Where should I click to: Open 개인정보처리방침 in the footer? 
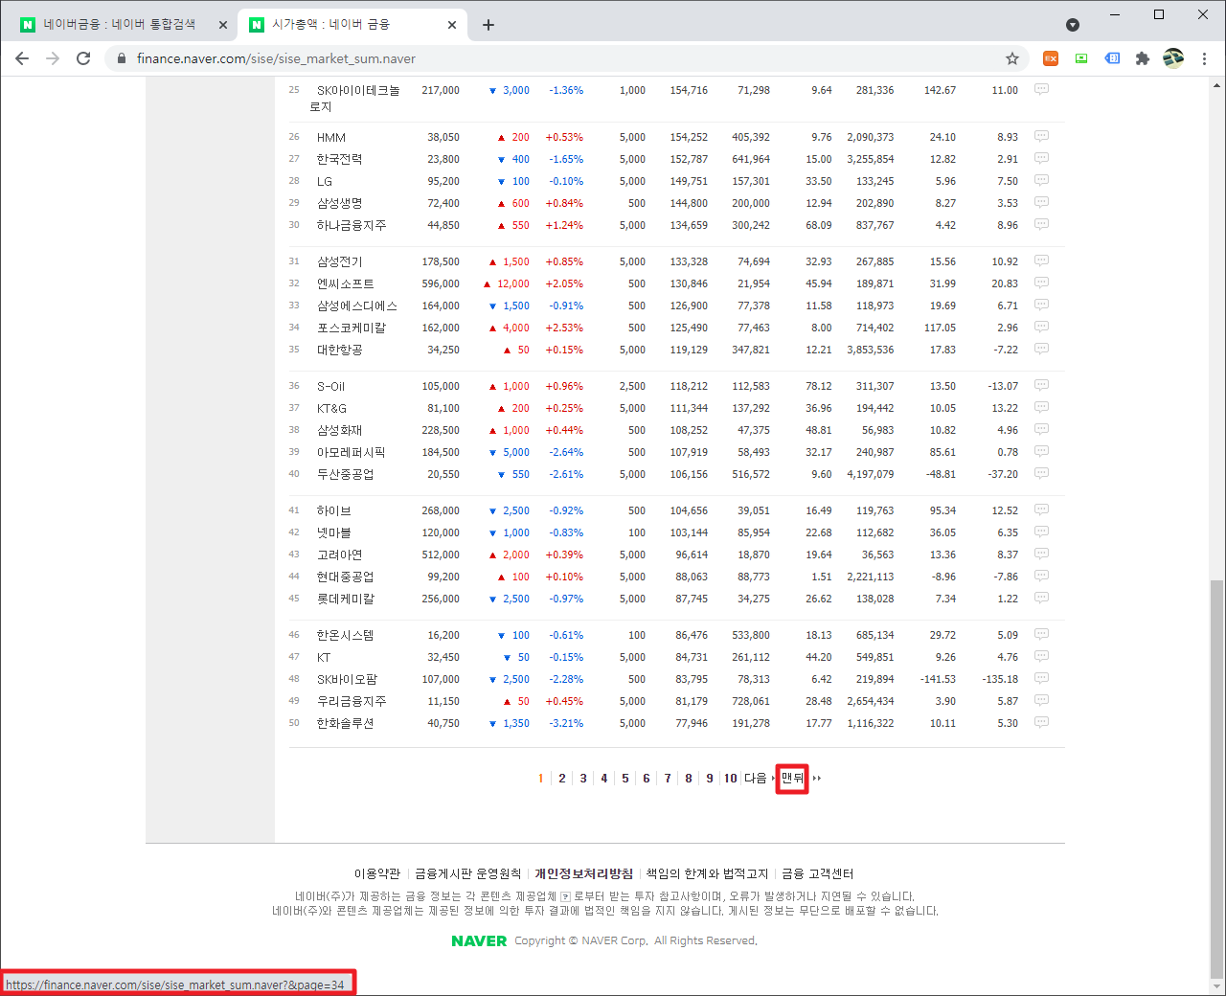click(584, 873)
